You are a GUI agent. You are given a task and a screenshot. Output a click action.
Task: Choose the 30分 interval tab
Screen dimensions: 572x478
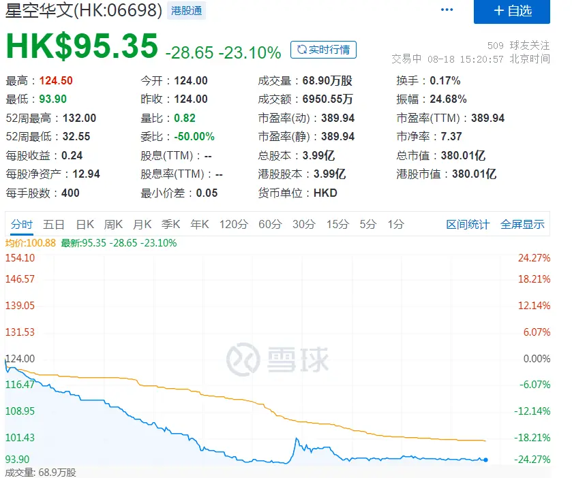tap(304, 224)
